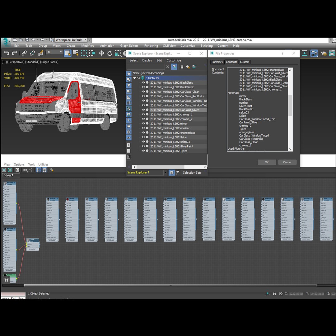Hide the 0 (default) layer eye icon
This screenshot has width=336, height=336.
point(139,78)
